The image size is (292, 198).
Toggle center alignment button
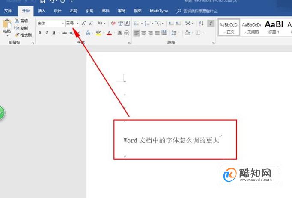(143, 33)
